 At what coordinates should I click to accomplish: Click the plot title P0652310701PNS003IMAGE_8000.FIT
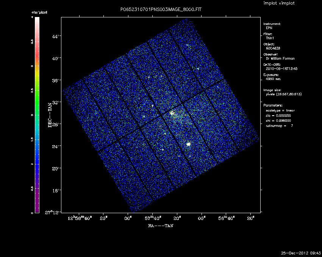(x=161, y=9)
